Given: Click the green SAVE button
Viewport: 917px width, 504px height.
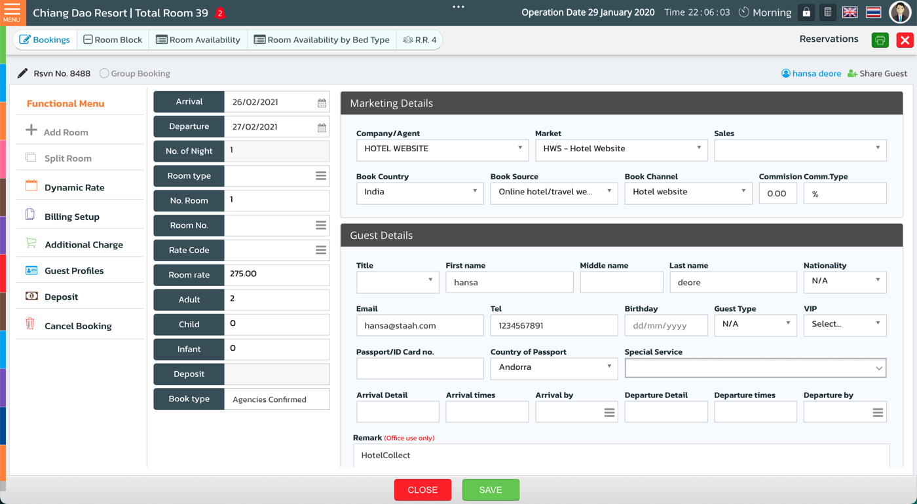Looking at the screenshot, I should 491,490.
